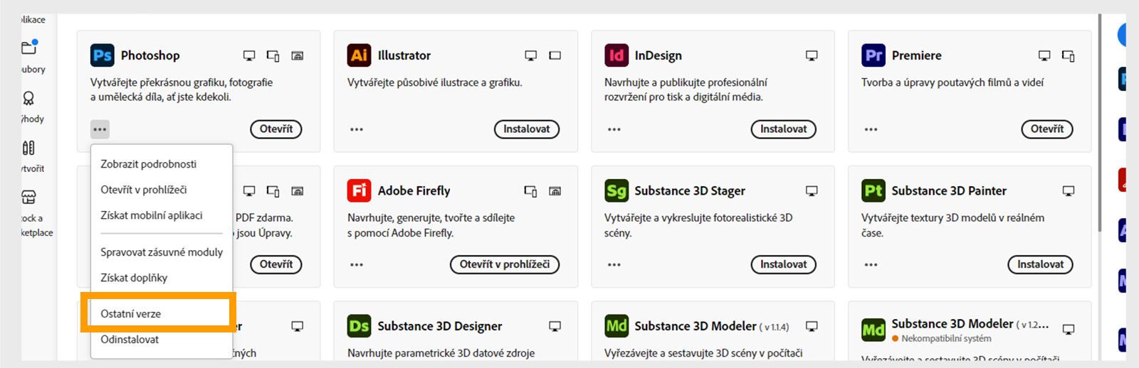Click Instalovat button for Illustrator
This screenshot has width=1139, height=368.
527,129
